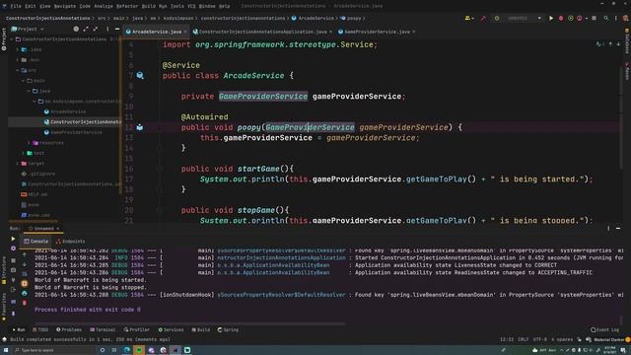Open the Spring tool window
This screenshot has height=355, width=631.
[228, 329]
